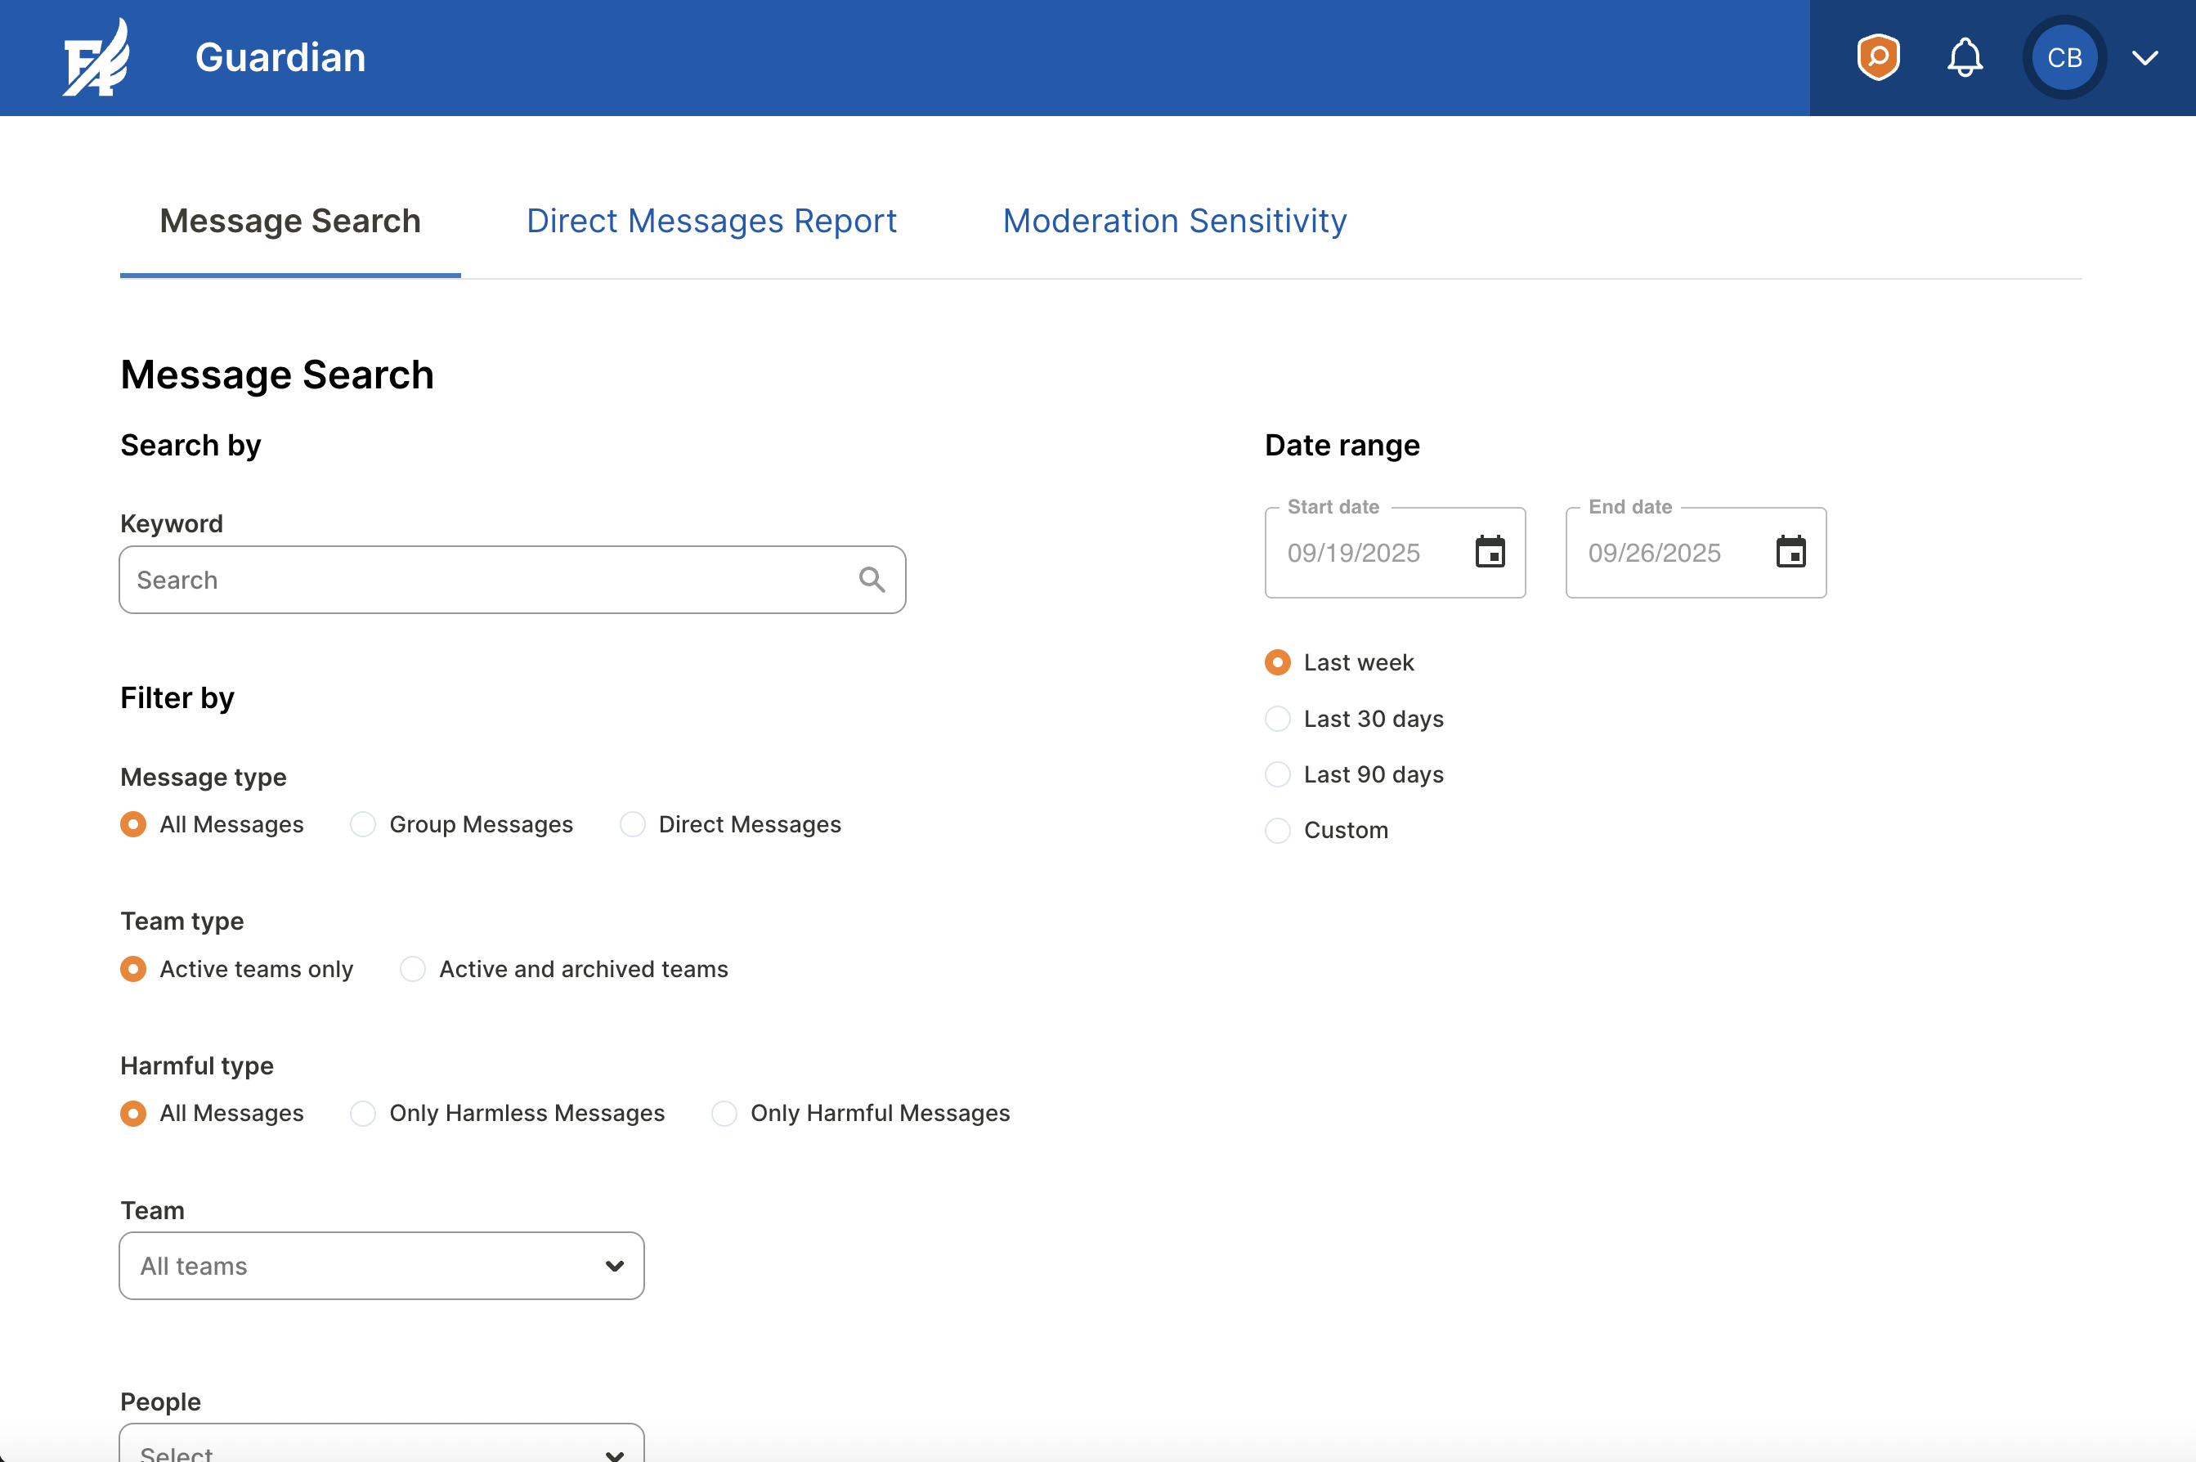Expand the account menu chevron
This screenshot has width=2196, height=1462.
coord(2144,58)
